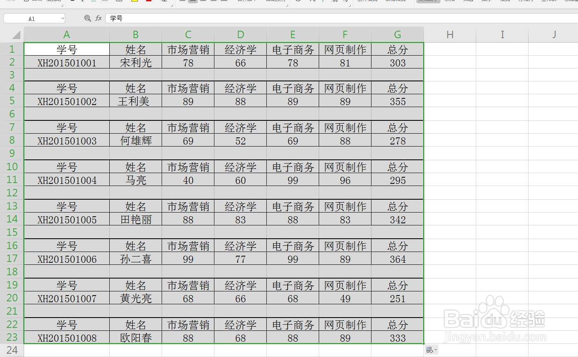Click cell A1 containing 学号

coord(67,49)
